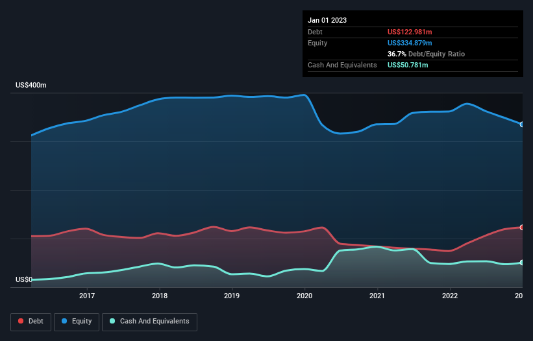Click the Equity label in tooltip
The image size is (533, 341).
coord(317,43)
